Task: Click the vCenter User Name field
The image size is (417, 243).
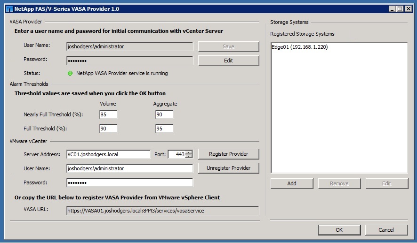Action: pyautogui.click(x=129, y=168)
